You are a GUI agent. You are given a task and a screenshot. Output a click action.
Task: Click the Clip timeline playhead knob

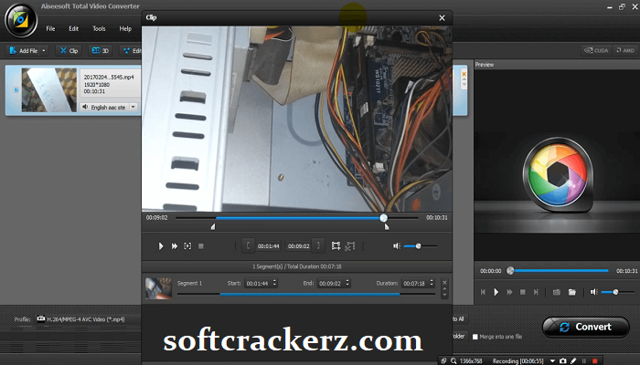[383, 218]
